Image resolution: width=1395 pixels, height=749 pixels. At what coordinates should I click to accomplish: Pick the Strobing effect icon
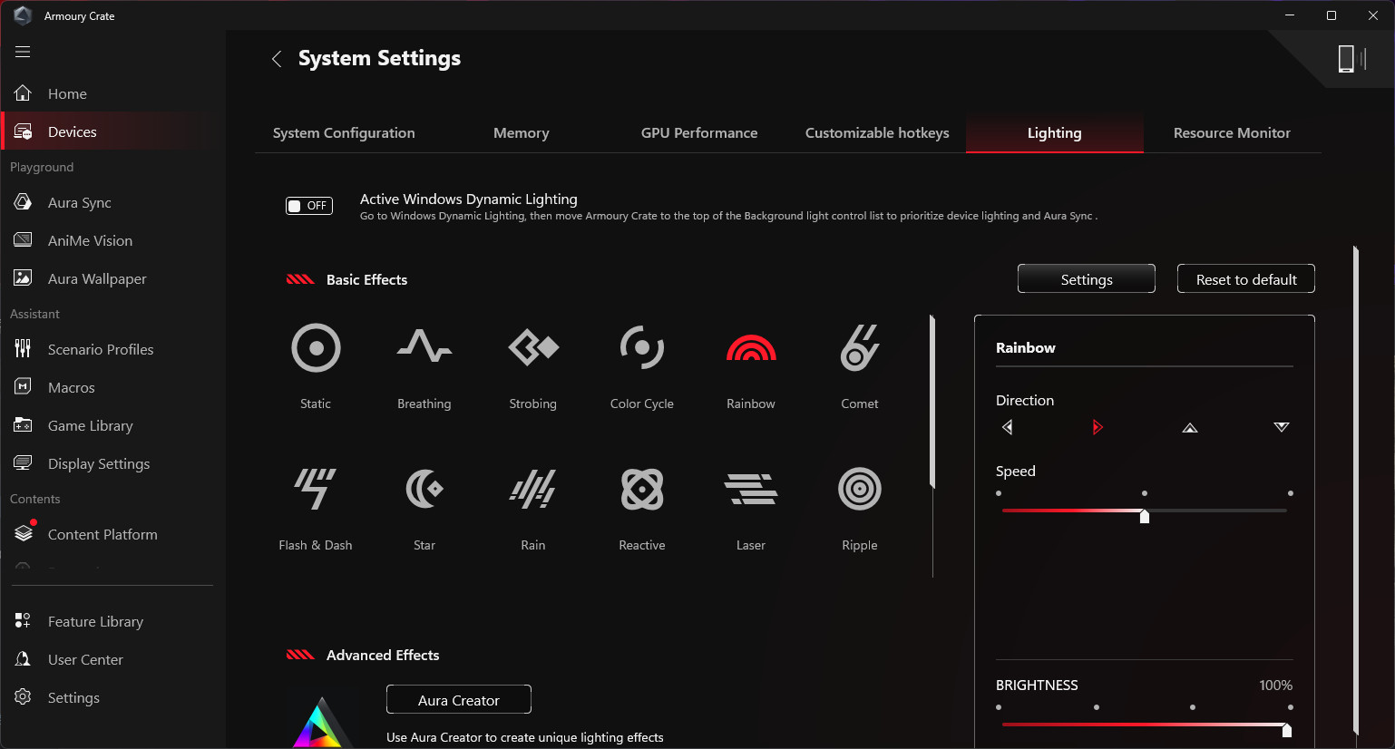point(533,347)
